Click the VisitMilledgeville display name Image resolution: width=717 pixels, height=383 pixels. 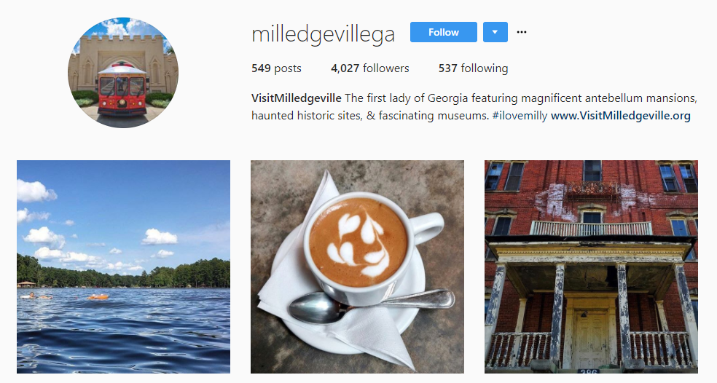pyautogui.click(x=297, y=98)
